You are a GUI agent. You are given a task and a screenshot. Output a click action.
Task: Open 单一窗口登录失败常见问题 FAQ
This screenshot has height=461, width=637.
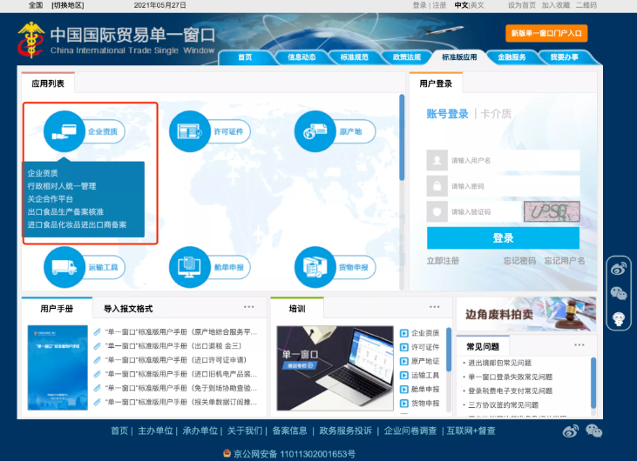coord(511,377)
